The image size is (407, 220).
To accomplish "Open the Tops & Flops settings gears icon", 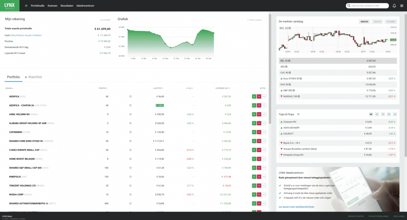I will 298,114.
